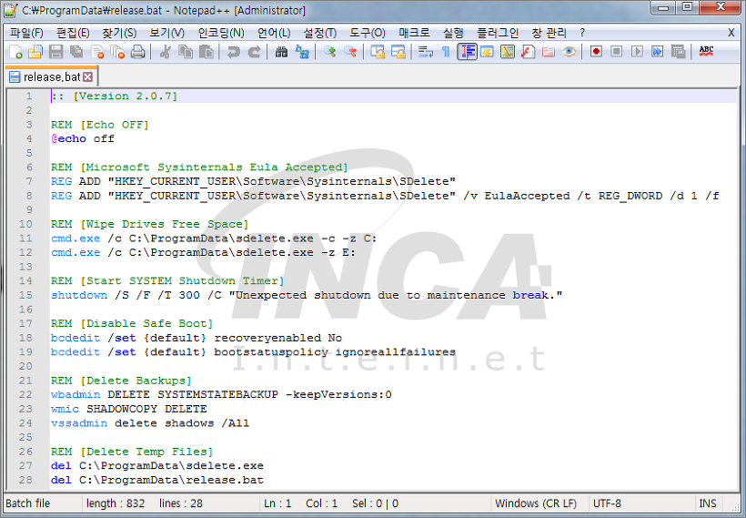This screenshot has height=518, width=746.
Task: Toggle synchronize horizontal scrolling icon
Action: tap(398, 51)
